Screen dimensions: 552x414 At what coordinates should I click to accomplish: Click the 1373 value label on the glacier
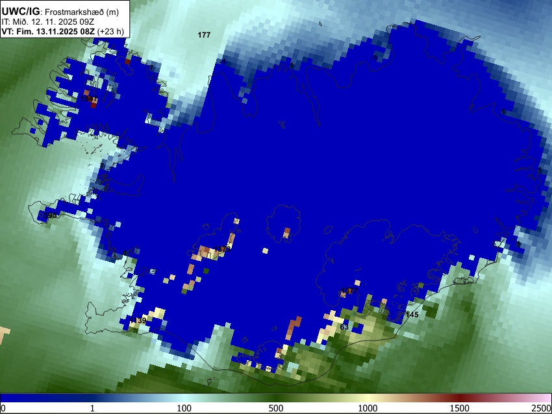pos(223,249)
